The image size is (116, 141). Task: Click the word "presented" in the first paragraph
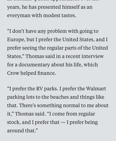pos(49,7)
